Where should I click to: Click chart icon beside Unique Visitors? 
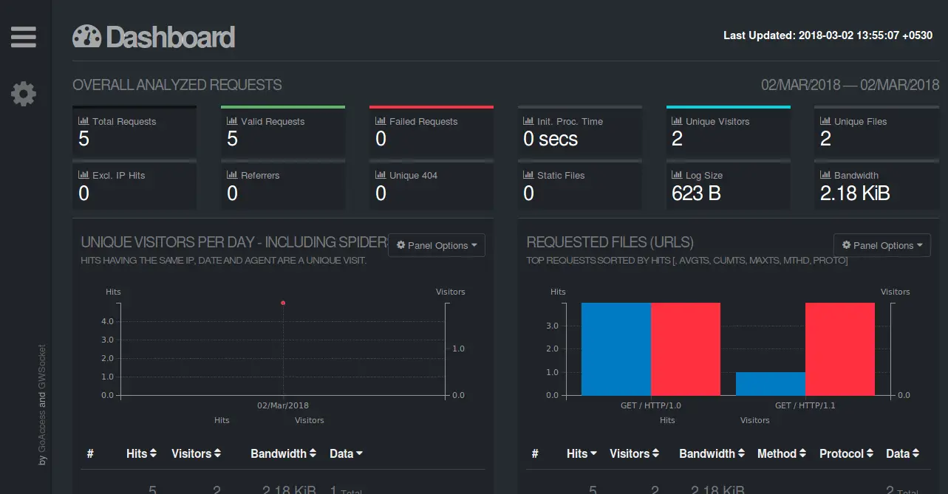coord(677,121)
